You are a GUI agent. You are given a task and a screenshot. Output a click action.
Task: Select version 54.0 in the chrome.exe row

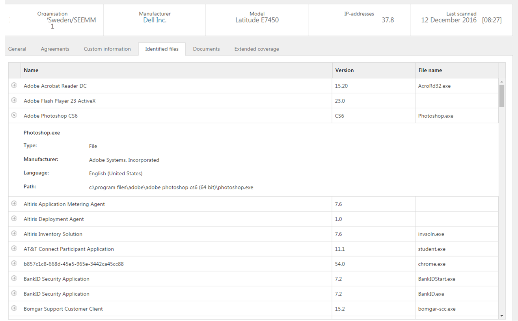(x=340, y=264)
